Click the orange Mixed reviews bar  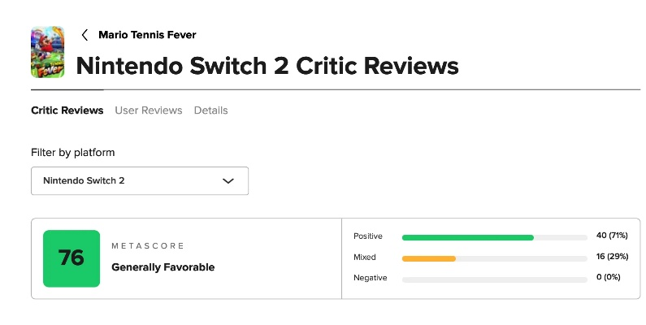(x=429, y=258)
